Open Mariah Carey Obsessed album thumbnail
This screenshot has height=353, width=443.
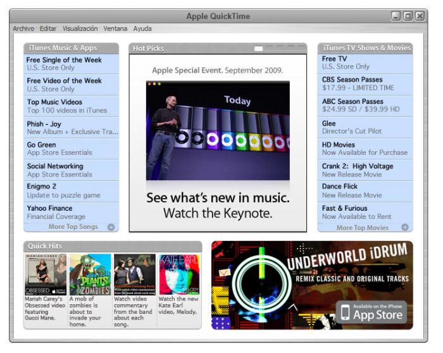pos(46,275)
